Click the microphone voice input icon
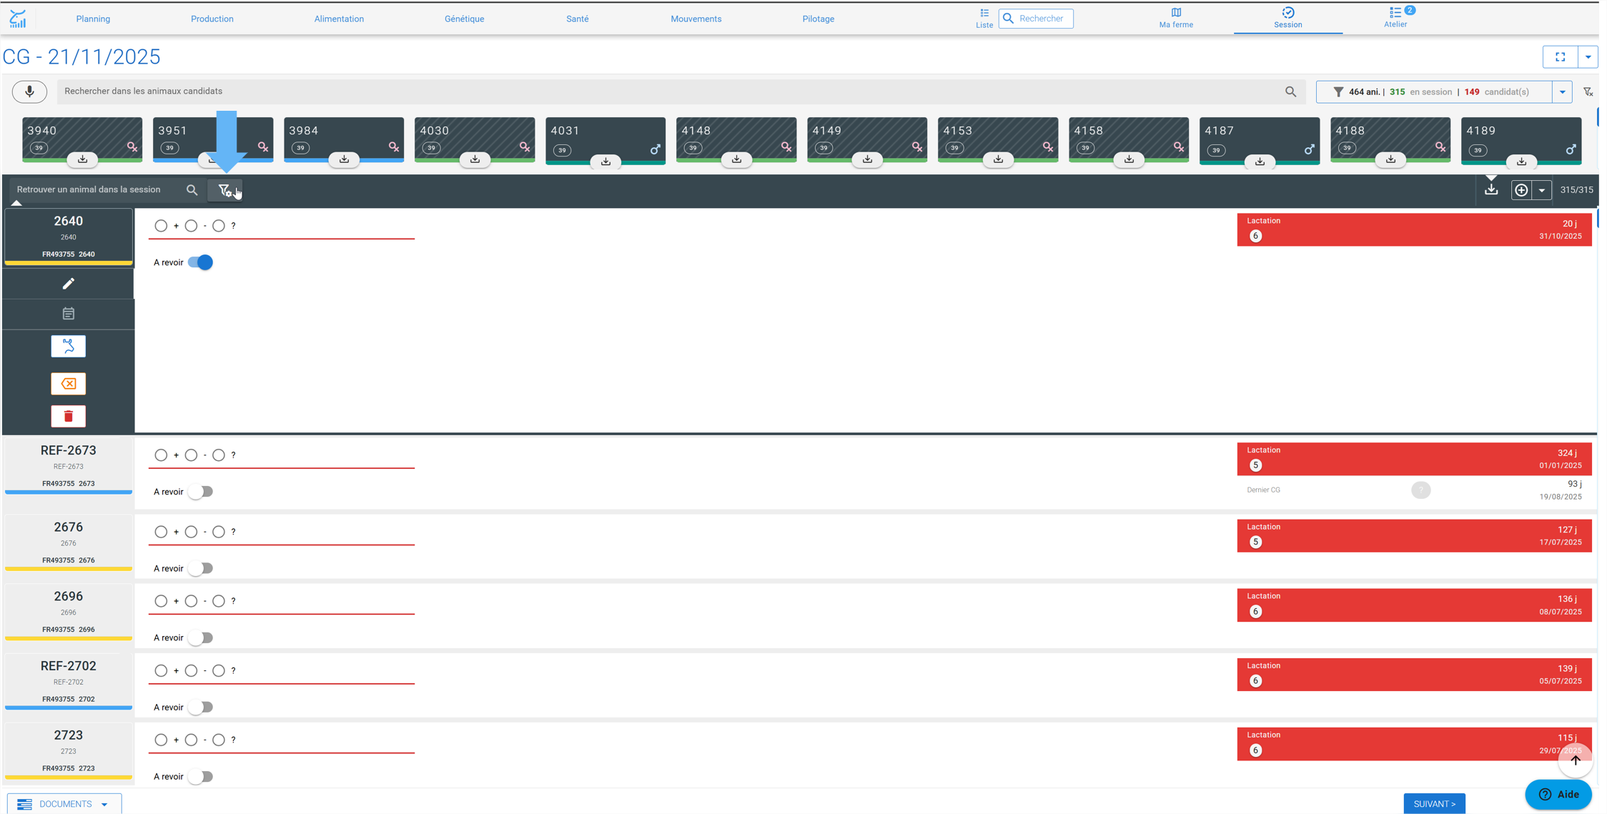 (29, 91)
